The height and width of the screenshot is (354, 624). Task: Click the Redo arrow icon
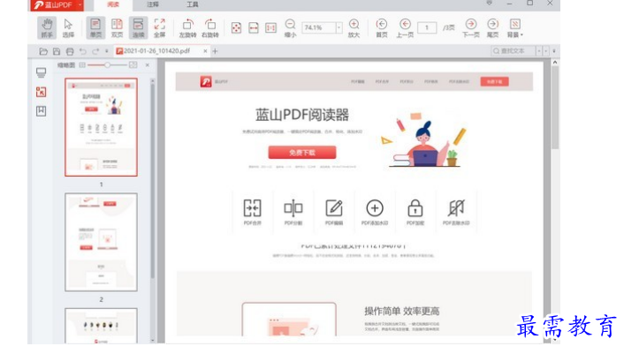95,51
